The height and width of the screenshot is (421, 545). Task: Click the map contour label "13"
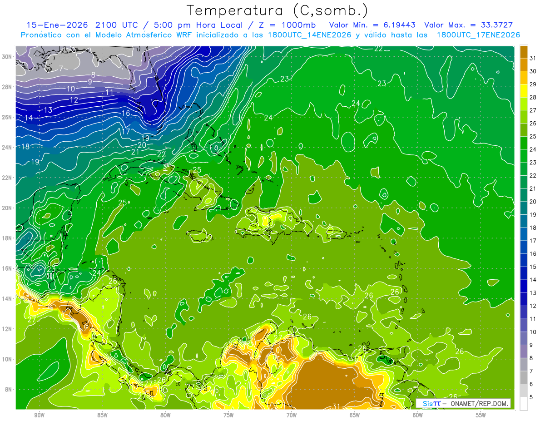pyautogui.click(x=48, y=110)
